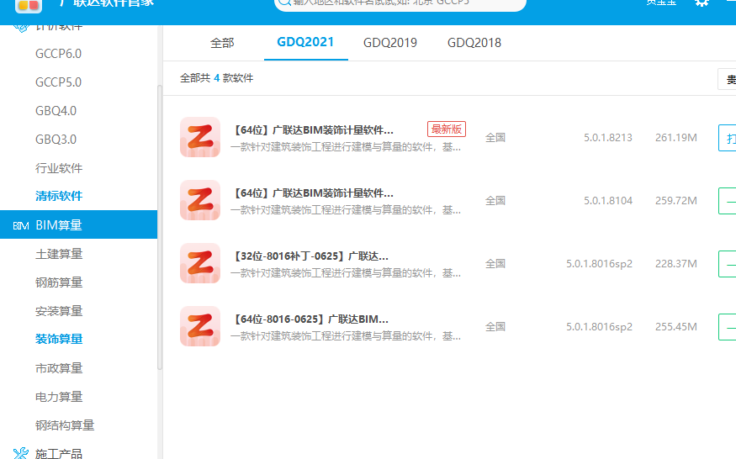Select 清标软件 in the sidebar
Viewport: 736px width, 459px height.
(59, 196)
